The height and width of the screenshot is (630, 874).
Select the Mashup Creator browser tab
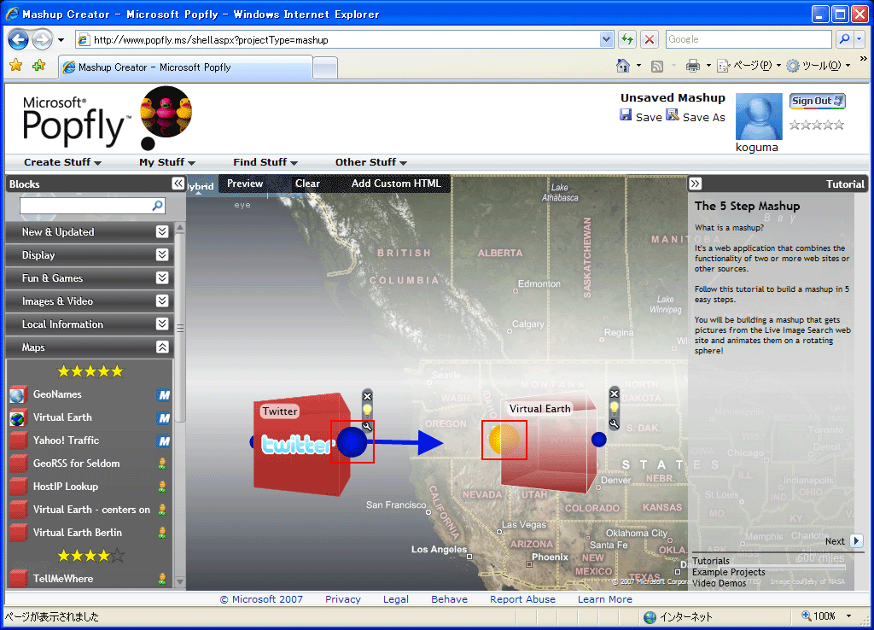coord(185,67)
